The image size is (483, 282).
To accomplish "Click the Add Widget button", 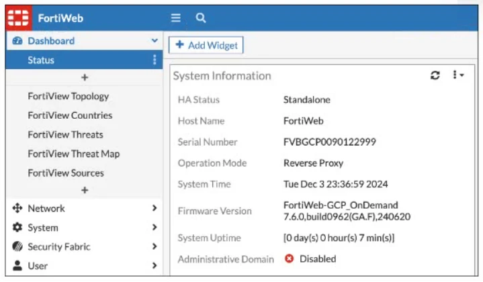I will click(207, 45).
